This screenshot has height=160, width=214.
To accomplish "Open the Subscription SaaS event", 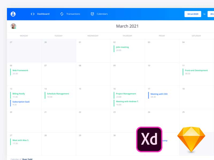I will pyautogui.click(x=20, y=103).
